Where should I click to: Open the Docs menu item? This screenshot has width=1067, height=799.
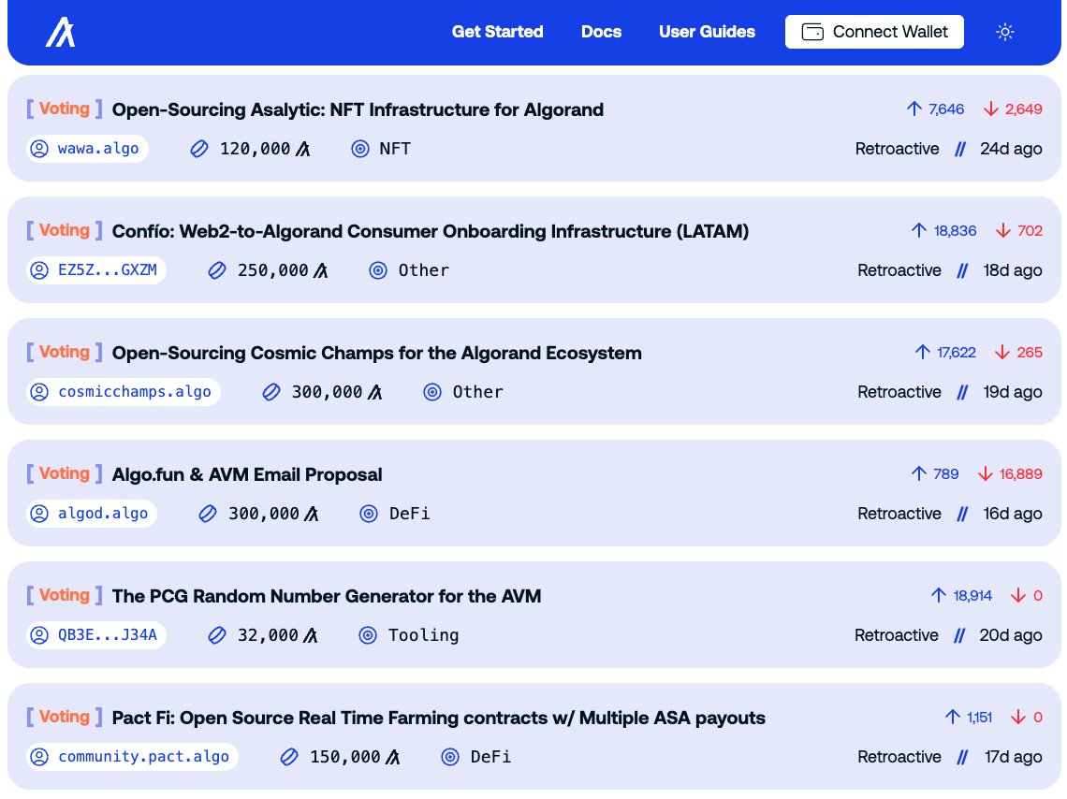point(601,32)
